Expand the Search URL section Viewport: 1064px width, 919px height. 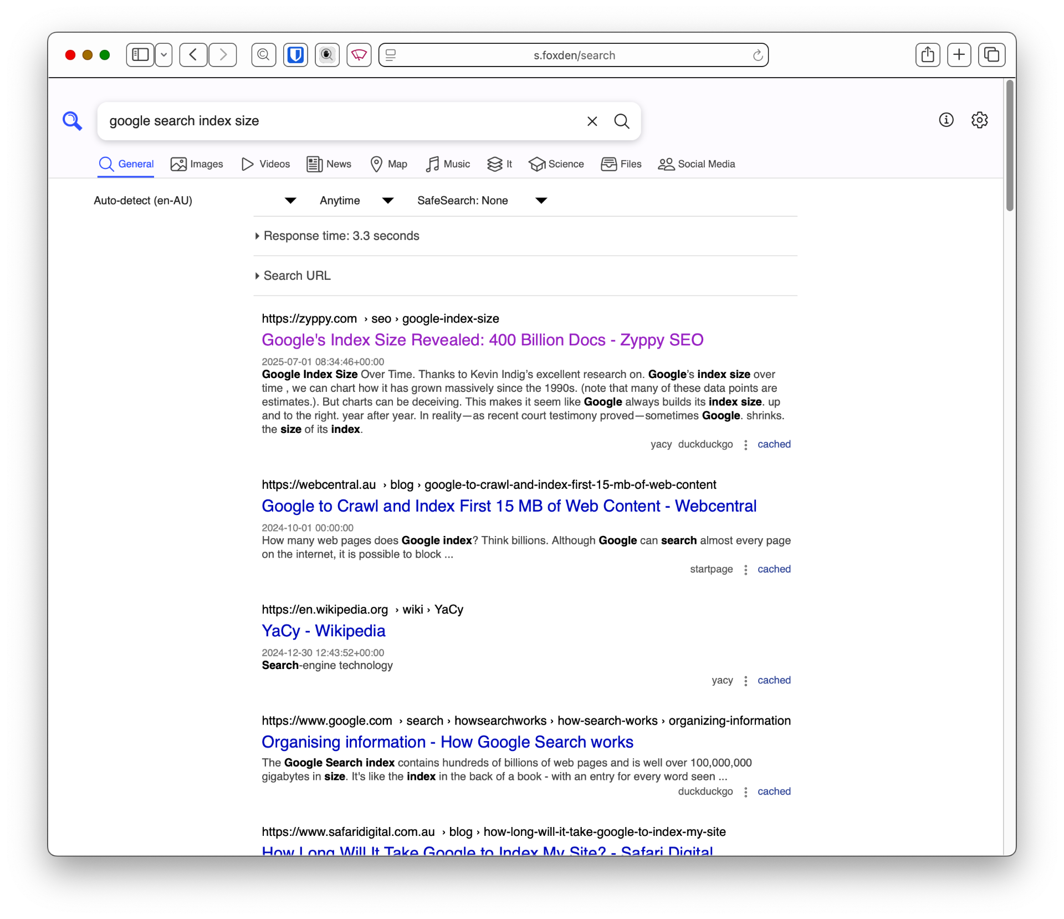[296, 275]
